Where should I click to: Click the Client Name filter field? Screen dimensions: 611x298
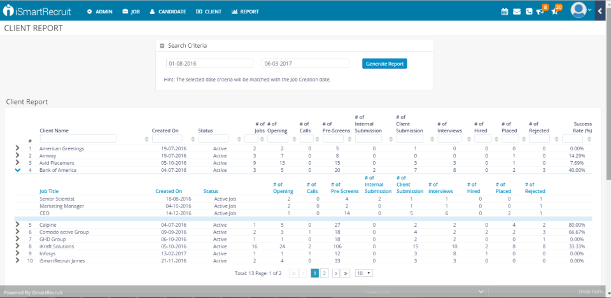(x=78, y=138)
